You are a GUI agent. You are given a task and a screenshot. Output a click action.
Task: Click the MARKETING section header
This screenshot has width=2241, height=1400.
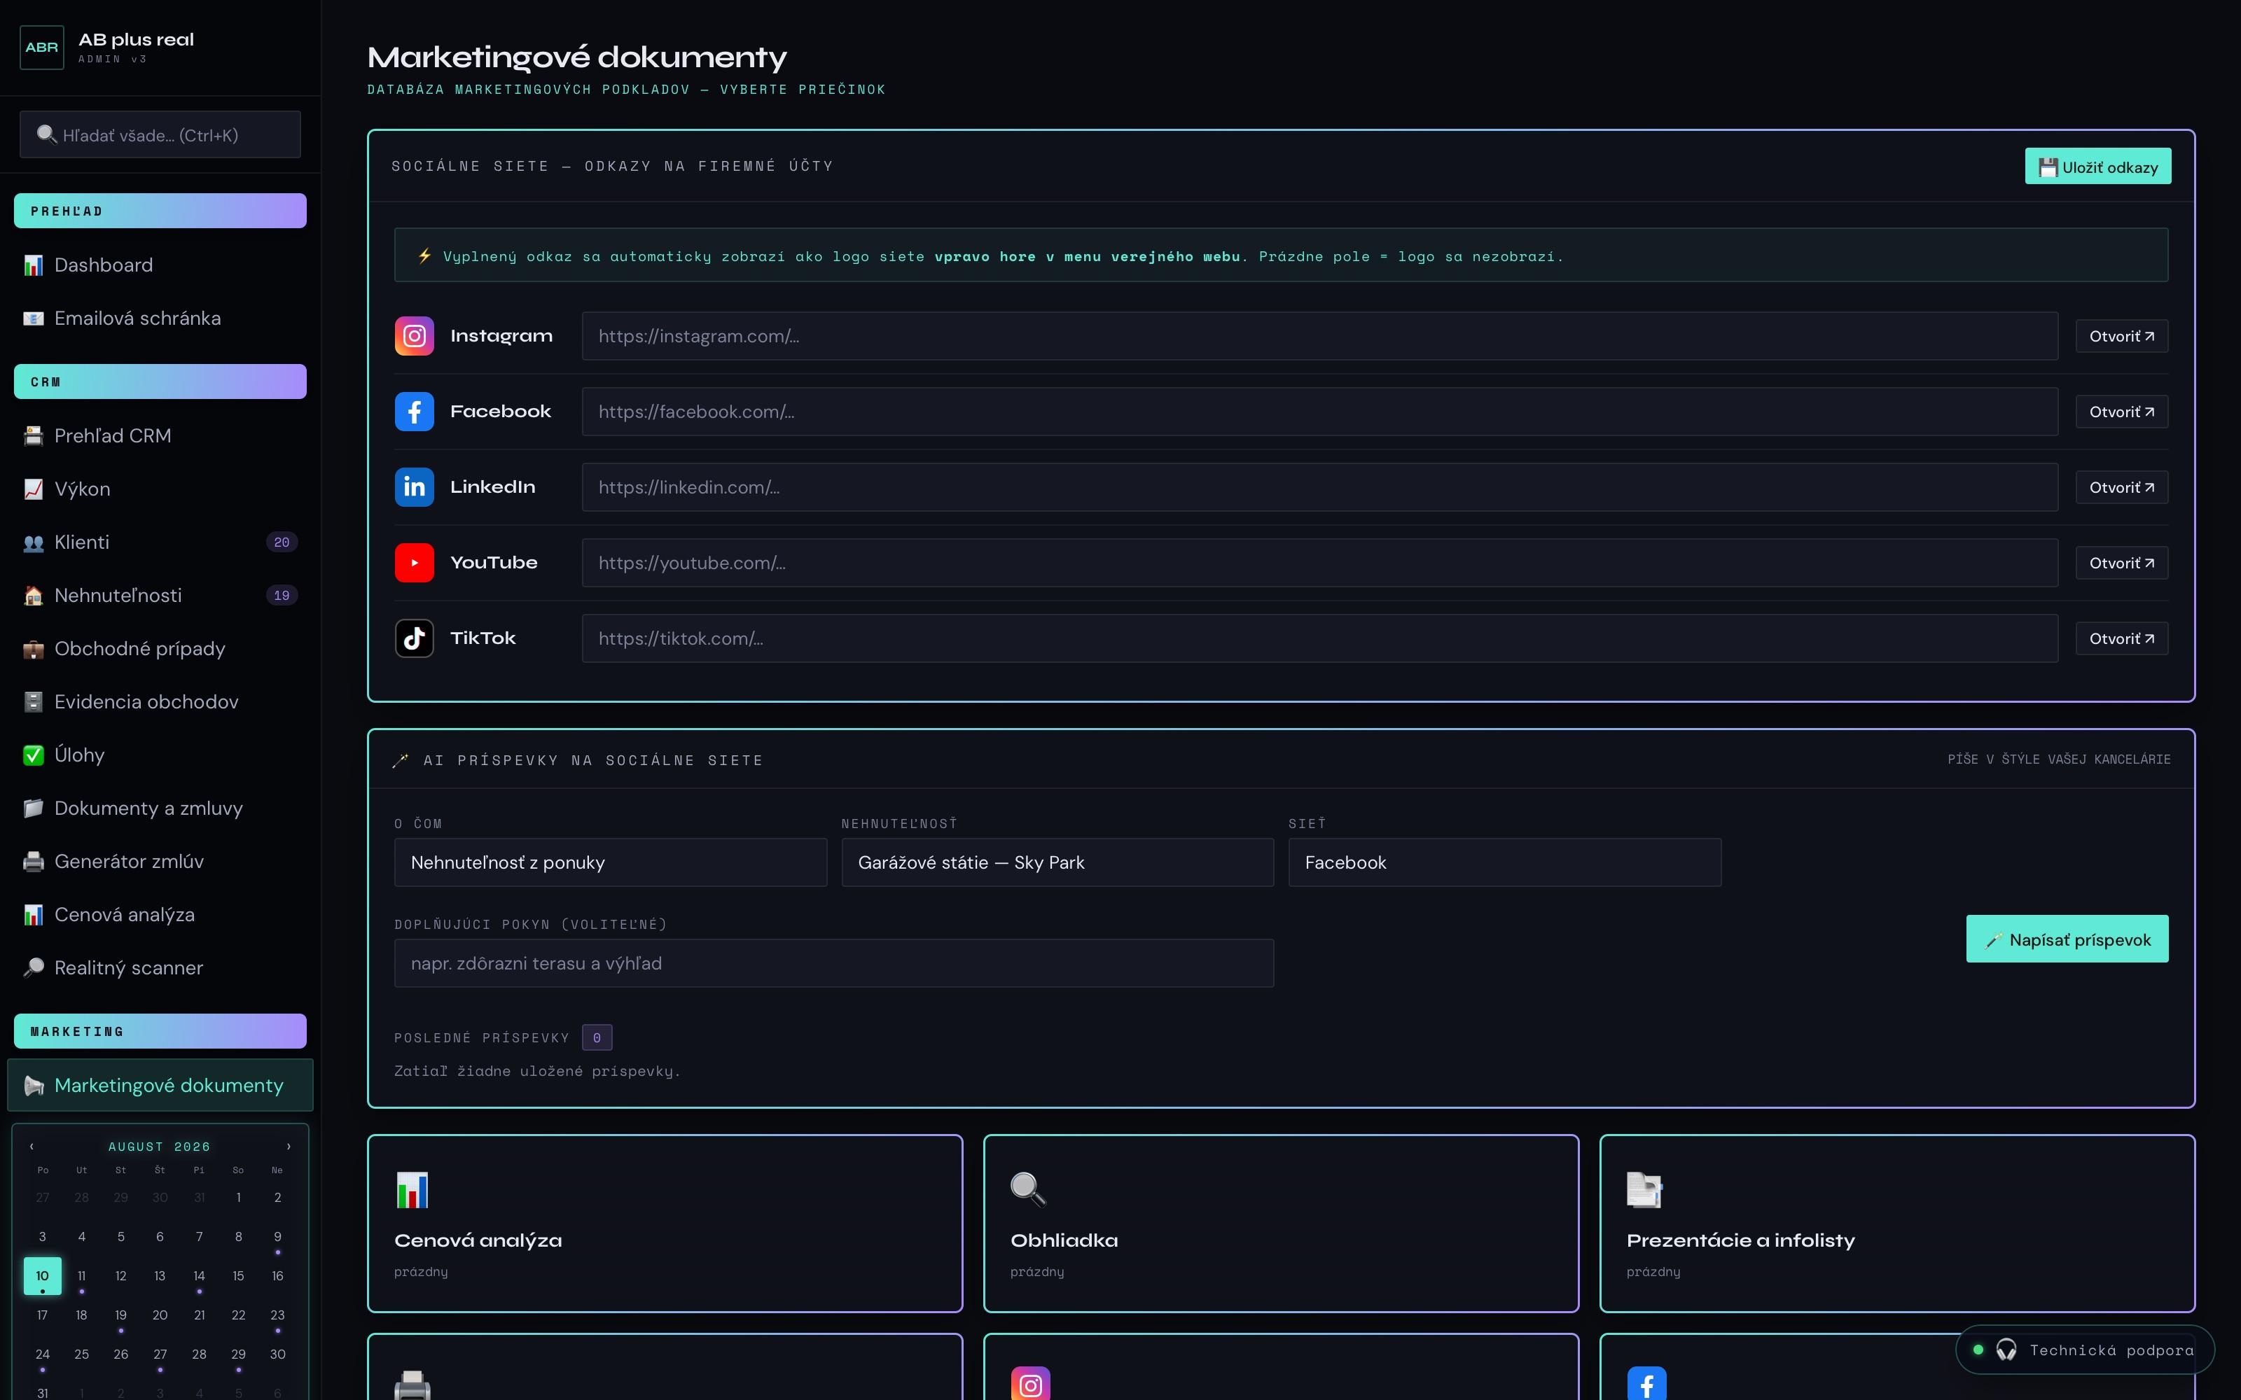coord(160,1032)
